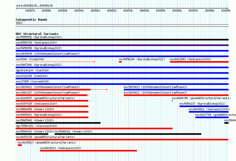This screenshot has width=236, height=161.
Task: Select the long black nsv5846061 variant bar
Action: tap(128, 134)
